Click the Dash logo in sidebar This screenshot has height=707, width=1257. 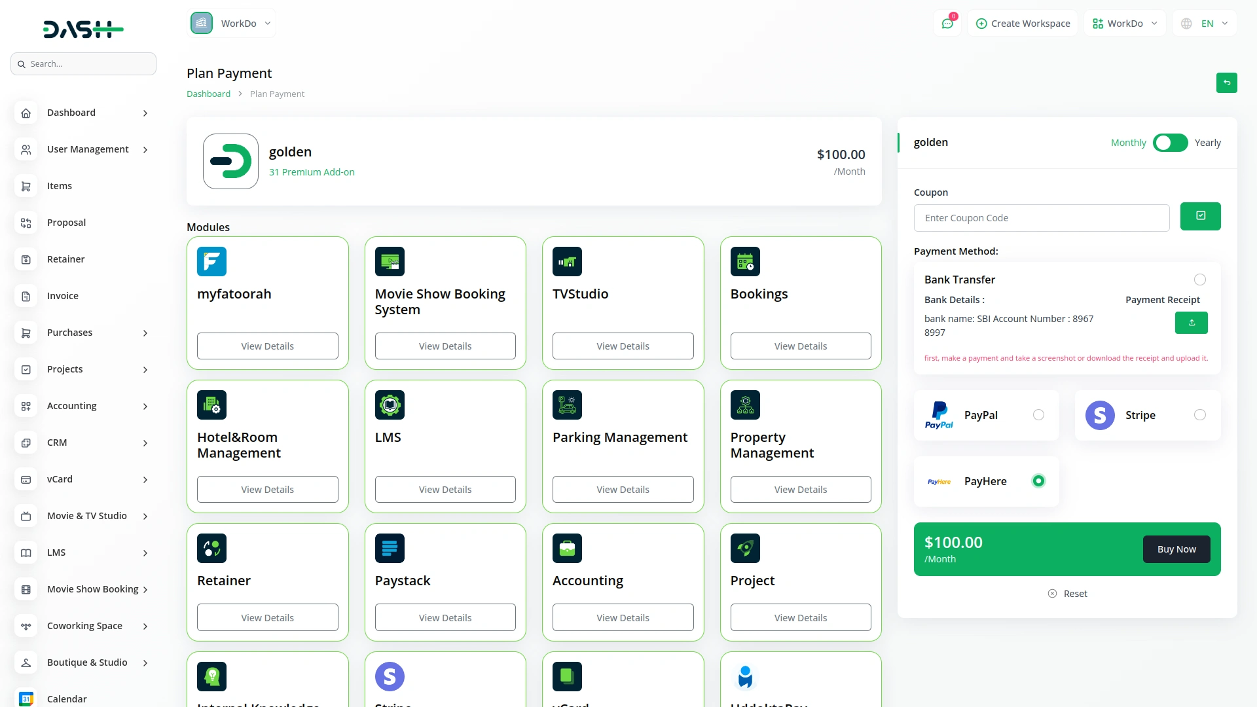point(83,29)
